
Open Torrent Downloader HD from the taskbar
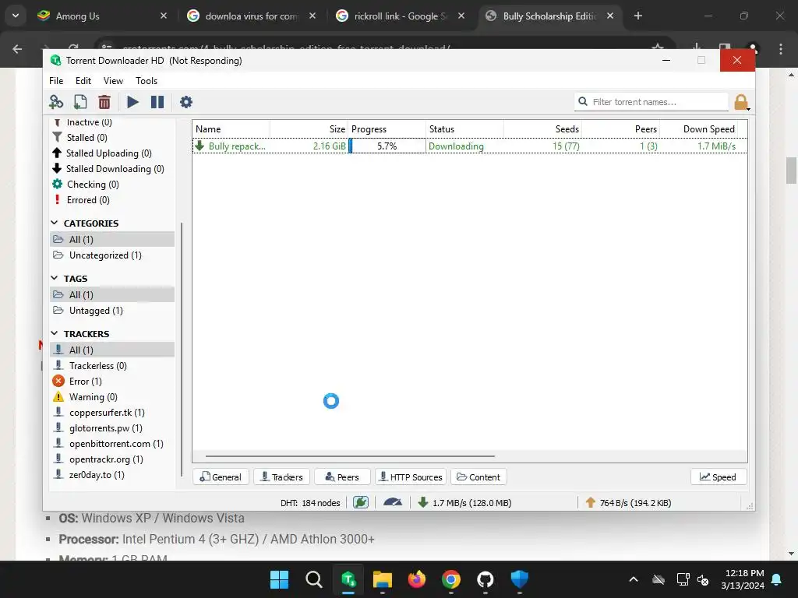click(348, 579)
